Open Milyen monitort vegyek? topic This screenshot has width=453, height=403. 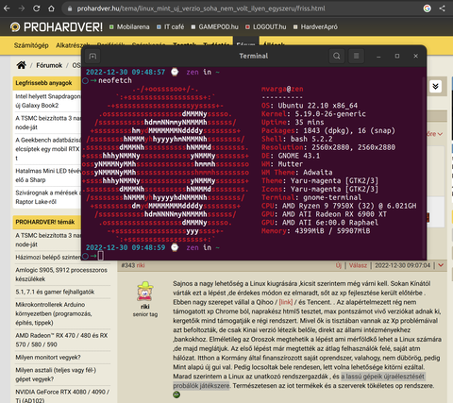tap(48, 358)
